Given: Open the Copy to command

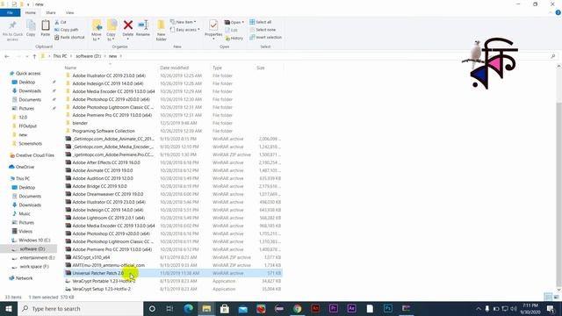Looking at the screenshot, I should [x=112, y=30].
